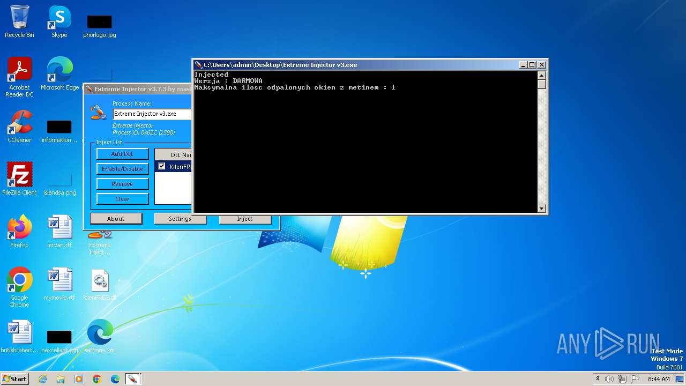Screen dimensions: 686x386
Task: Launch FileZilla Client shortcut
Action: [x=19, y=179]
